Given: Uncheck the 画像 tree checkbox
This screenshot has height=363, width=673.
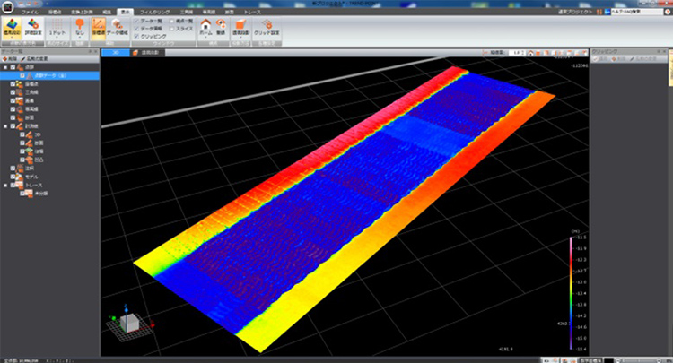Looking at the screenshot, I should pos(13,100).
